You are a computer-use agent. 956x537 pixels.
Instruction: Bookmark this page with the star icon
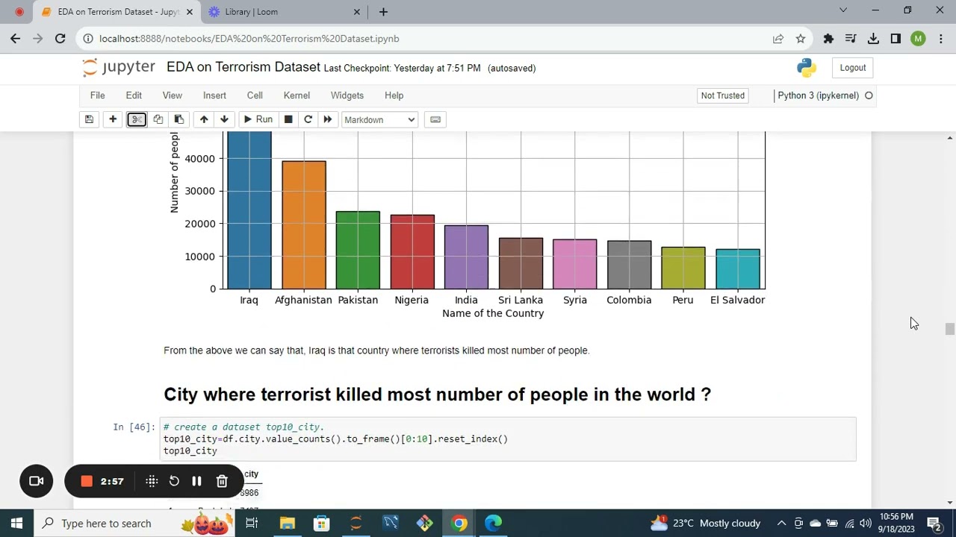801,39
